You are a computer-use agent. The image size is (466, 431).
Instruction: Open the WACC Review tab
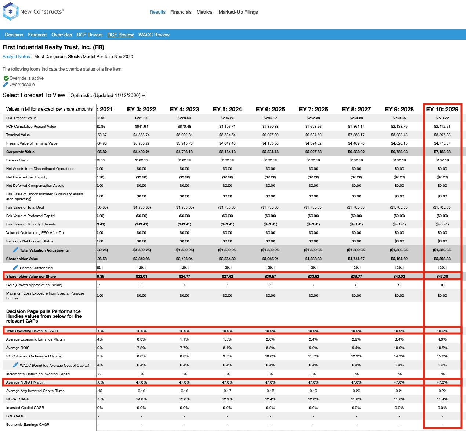click(154, 35)
